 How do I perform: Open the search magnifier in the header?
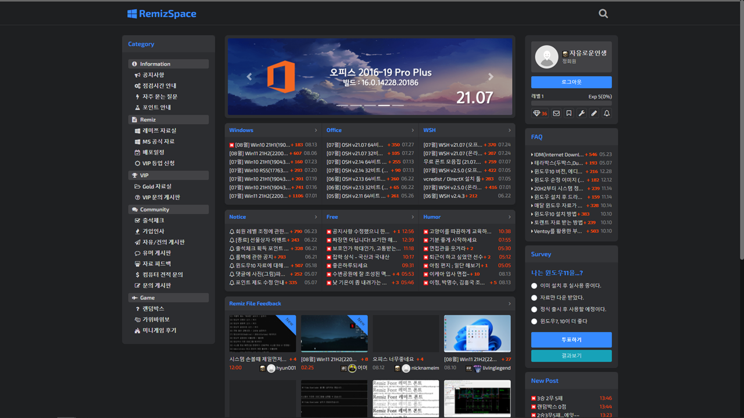603,13
